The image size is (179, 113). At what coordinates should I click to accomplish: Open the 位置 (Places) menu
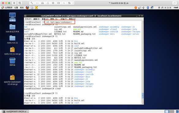(x=16, y=8)
